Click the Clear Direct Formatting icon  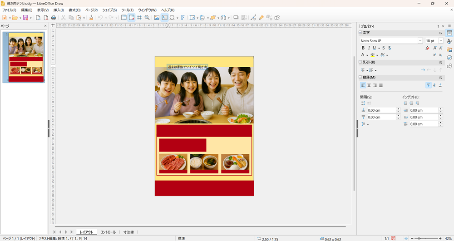point(427,48)
